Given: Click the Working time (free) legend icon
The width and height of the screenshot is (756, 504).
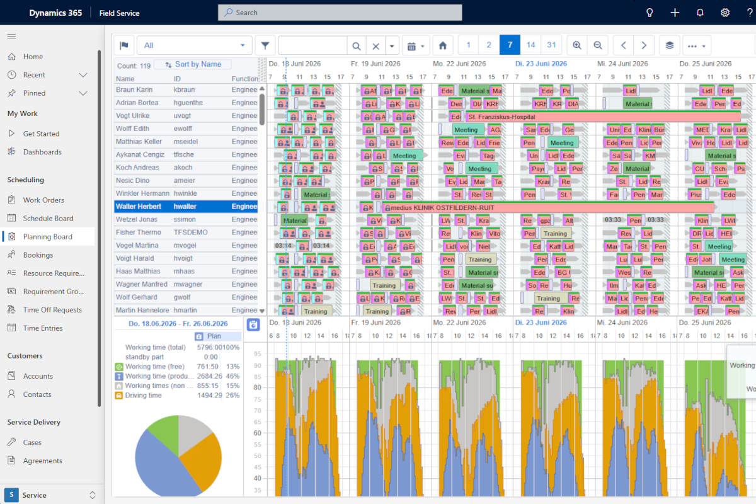Looking at the screenshot, I should [119, 367].
